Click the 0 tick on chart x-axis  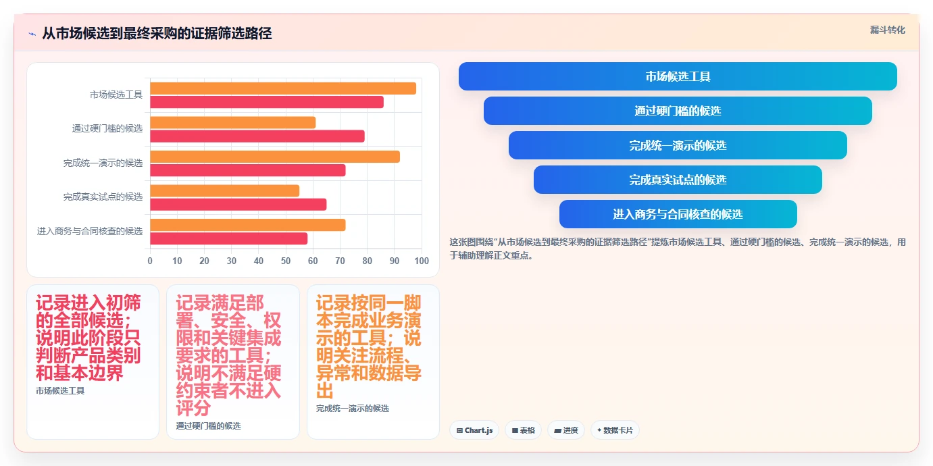(x=150, y=261)
